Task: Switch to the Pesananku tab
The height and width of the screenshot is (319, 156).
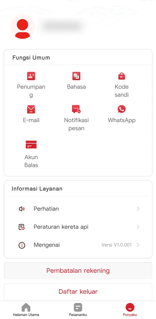Action: (78, 310)
